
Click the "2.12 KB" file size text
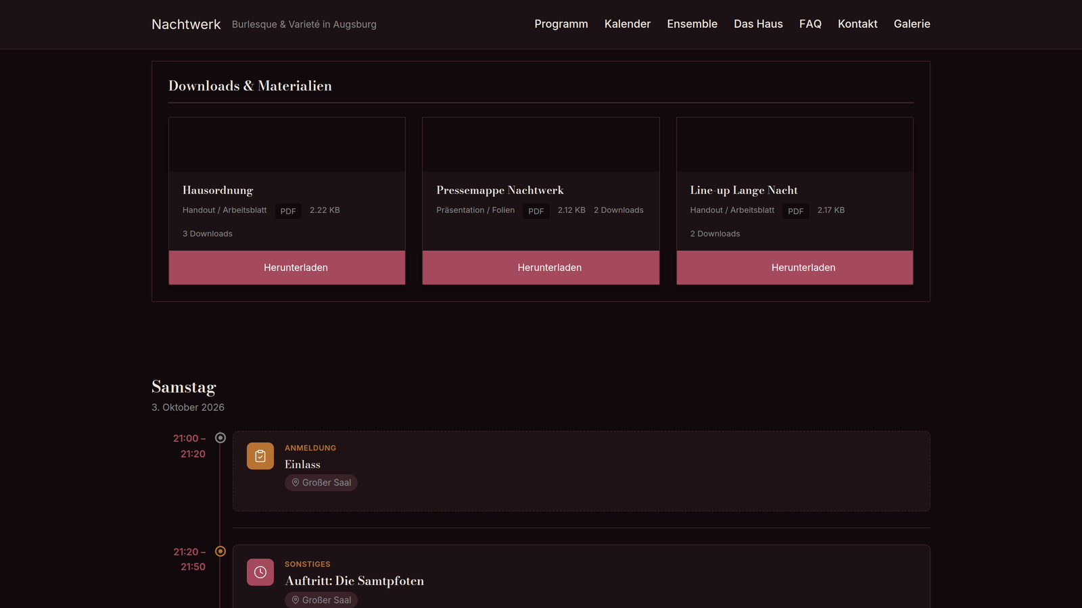coord(571,210)
